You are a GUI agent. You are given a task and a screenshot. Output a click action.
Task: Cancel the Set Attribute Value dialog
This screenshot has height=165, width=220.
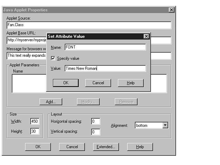pos(98,83)
